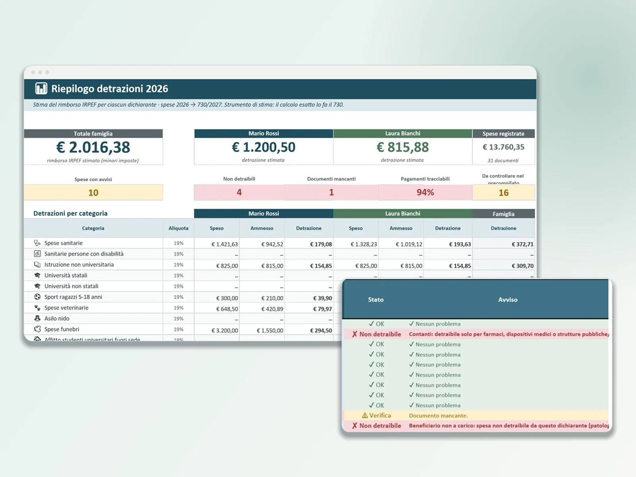636x477 pixels.
Task: Click the Avviso column header in the overlay
Action: 508,300
